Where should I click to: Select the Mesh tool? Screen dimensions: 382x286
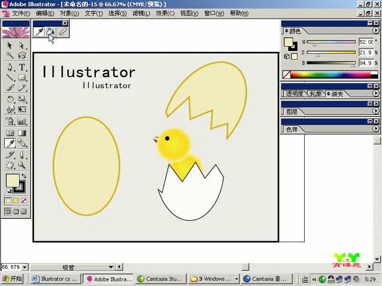pyautogui.click(x=10, y=133)
